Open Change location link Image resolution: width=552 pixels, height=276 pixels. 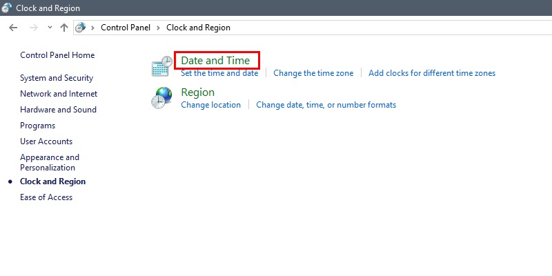[x=211, y=105]
